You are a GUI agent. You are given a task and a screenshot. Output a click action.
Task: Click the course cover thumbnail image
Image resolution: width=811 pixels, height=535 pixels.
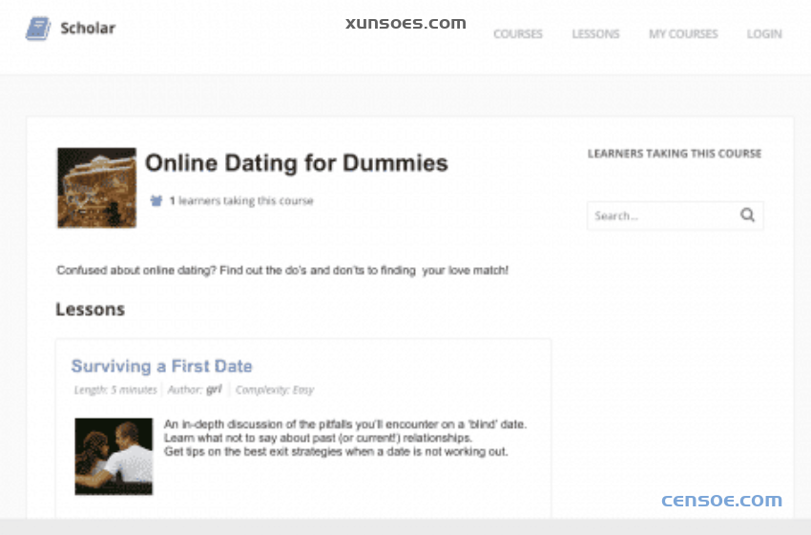click(96, 187)
